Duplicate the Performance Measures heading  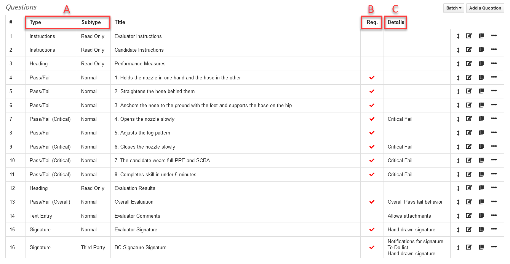click(481, 63)
